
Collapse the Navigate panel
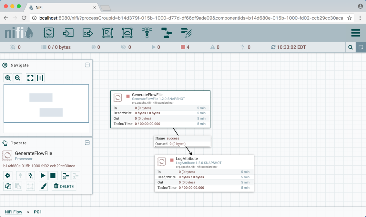click(x=87, y=65)
